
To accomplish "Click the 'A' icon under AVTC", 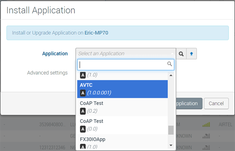I will [x=83, y=93].
